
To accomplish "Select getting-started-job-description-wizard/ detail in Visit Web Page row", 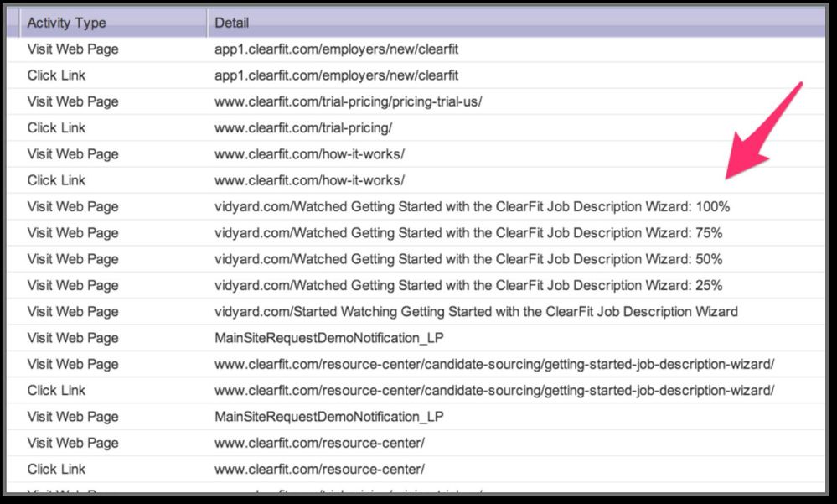I will (x=494, y=365).
